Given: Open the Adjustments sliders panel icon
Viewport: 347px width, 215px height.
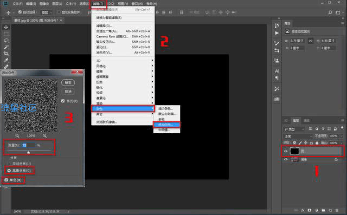Looking at the screenshot, I should pos(277,50).
